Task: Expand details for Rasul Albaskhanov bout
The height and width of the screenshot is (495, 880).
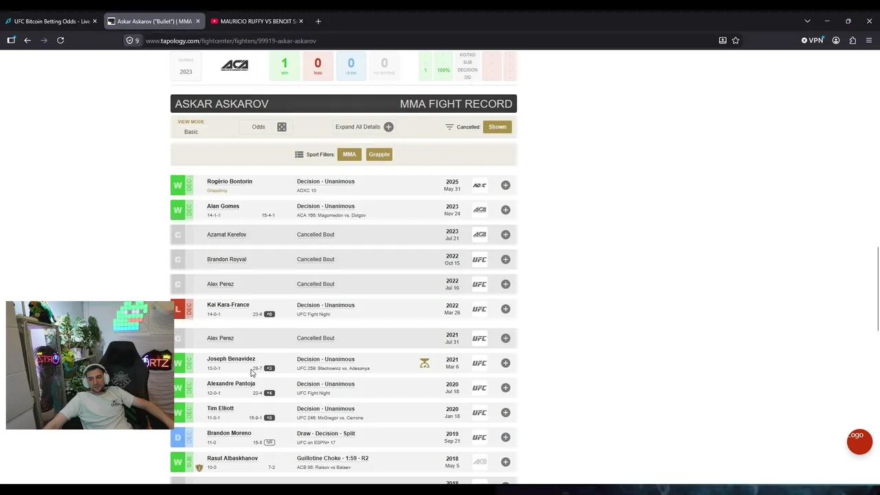Action: point(505,462)
